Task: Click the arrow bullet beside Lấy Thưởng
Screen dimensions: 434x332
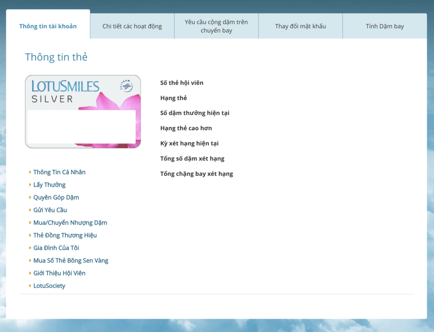Action: pyautogui.click(x=30, y=185)
